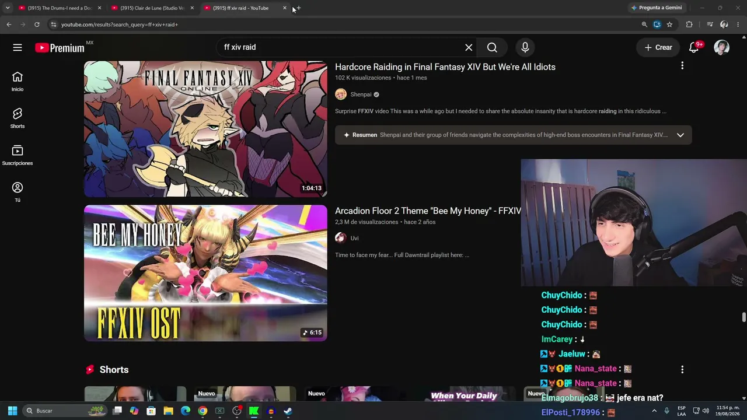The image size is (747, 420).
Task: Open the tab search dropdown arrow
Action: (8, 8)
